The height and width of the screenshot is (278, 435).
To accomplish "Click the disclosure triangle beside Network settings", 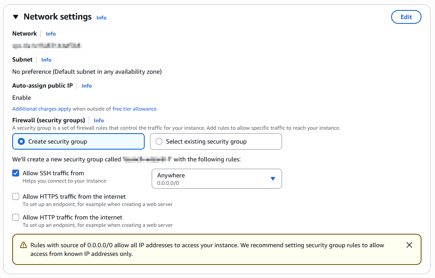I will click(16, 16).
